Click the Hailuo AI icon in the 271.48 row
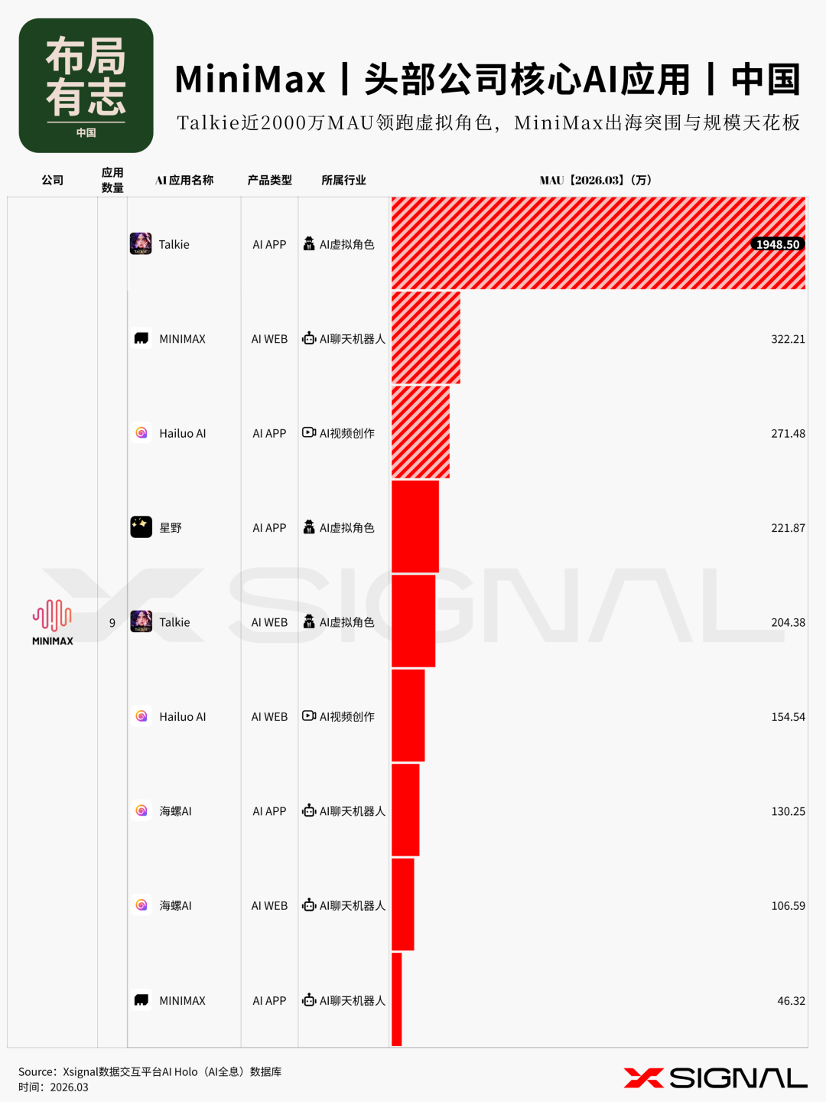 click(141, 433)
